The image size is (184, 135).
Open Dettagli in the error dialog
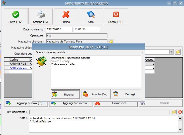pos(126,94)
